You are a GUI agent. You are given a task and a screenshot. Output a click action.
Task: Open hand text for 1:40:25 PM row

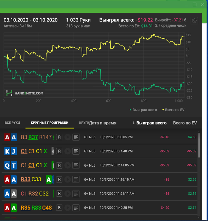tap(76, 208)
